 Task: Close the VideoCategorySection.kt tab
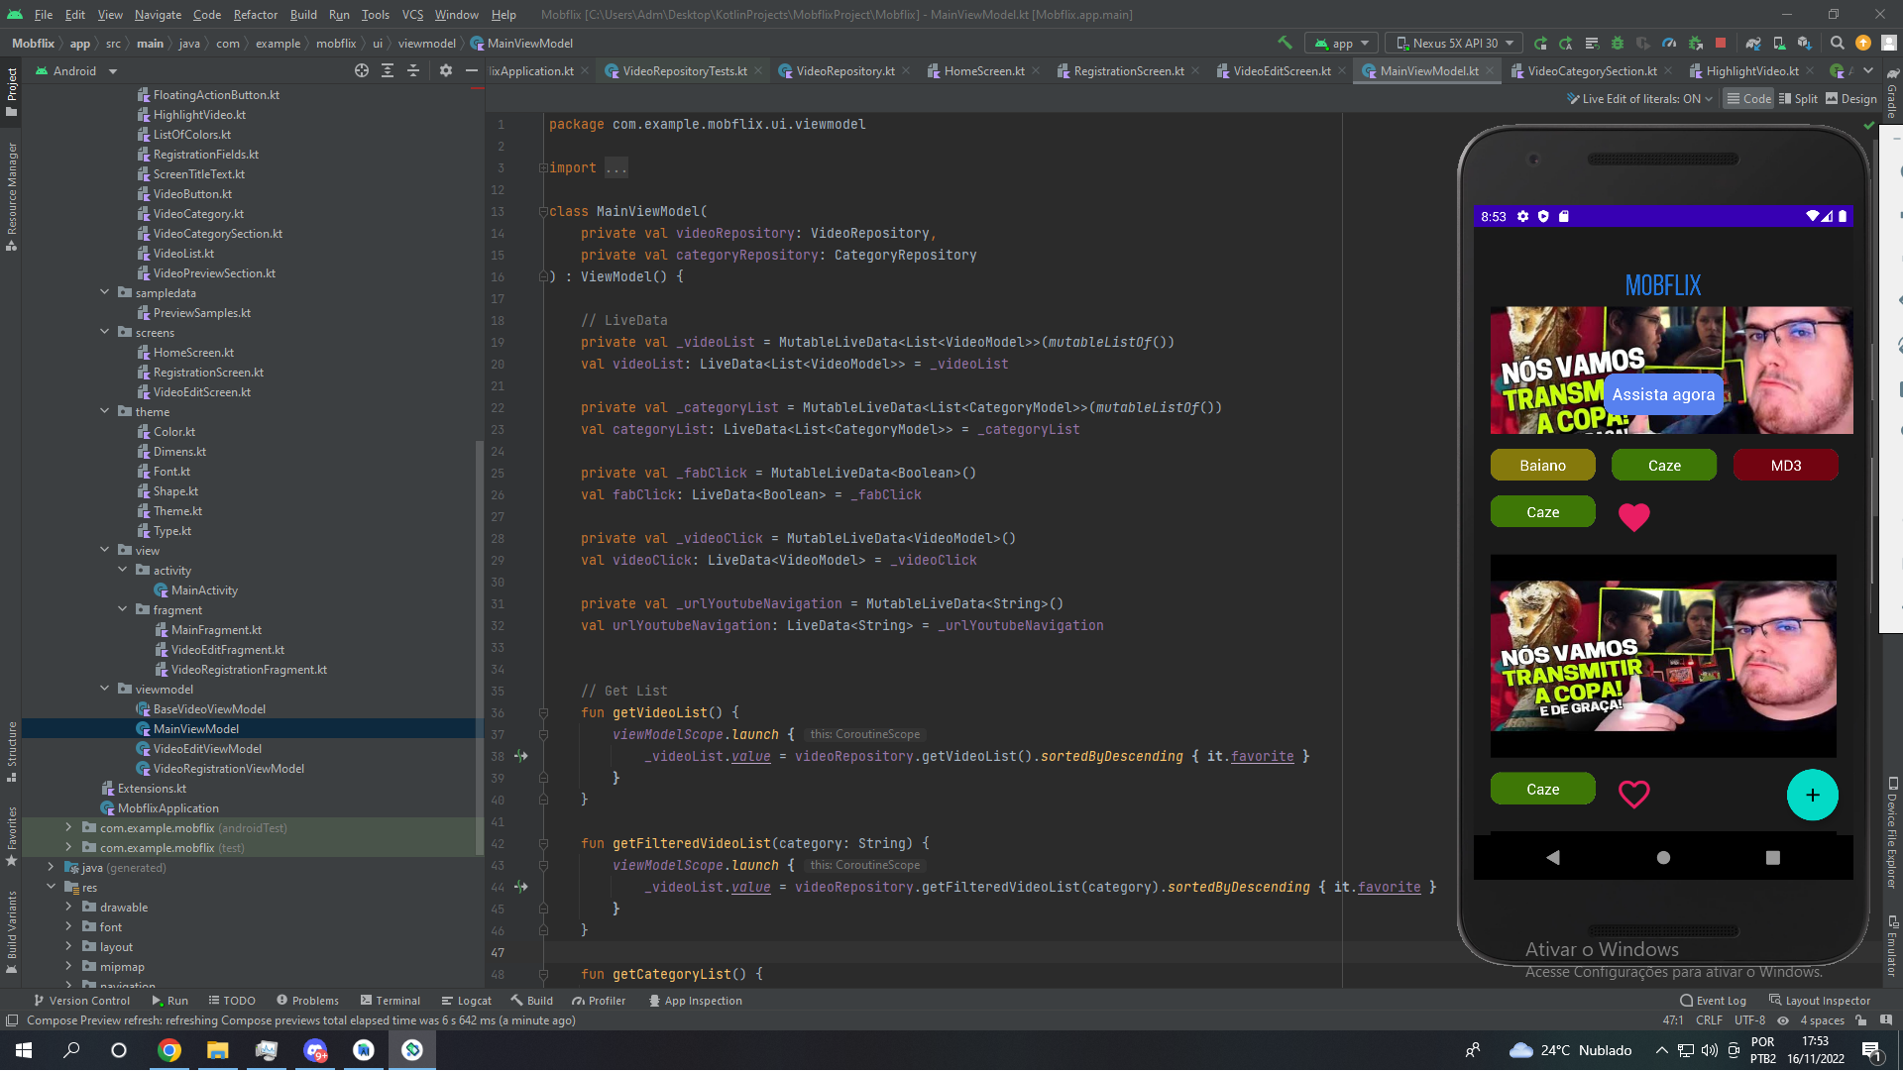coord(1669,71)
